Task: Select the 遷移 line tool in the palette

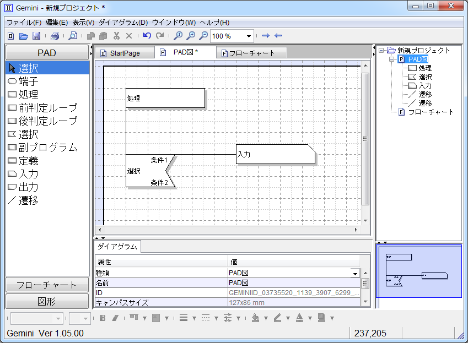Action: point(47,200)
